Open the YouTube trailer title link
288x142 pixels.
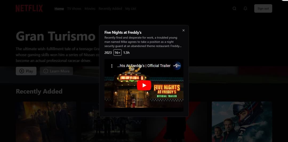pos(144,66)
